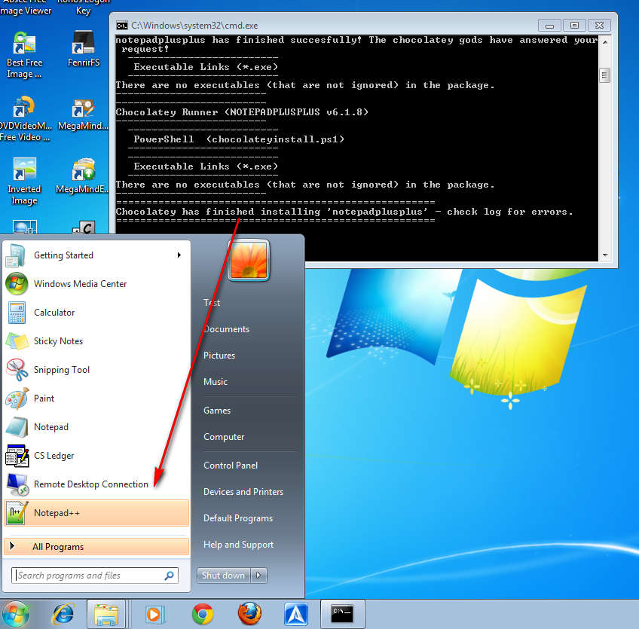Click the Search programs and files box
This screenshot has width=639, height=629.
tap(89, 576)
